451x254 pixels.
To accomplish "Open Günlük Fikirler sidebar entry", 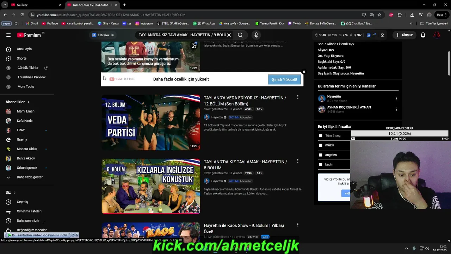I will point(27,68).
